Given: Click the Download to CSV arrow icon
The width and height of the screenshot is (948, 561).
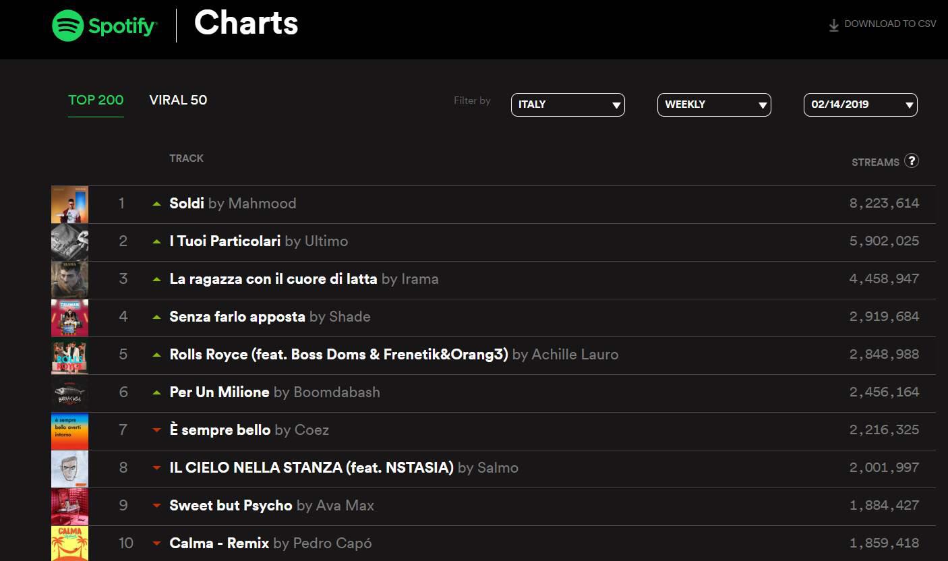Looking at the screenshot, I should 834,25.
